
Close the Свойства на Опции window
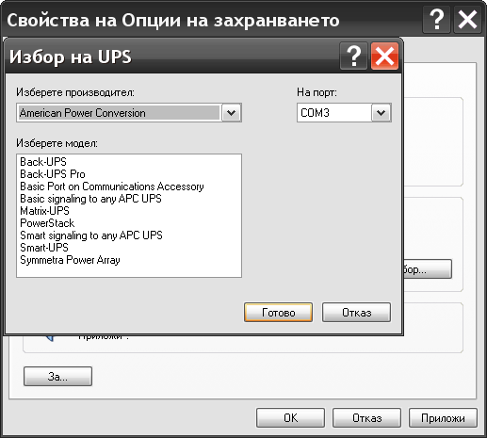tap(467, 20)
